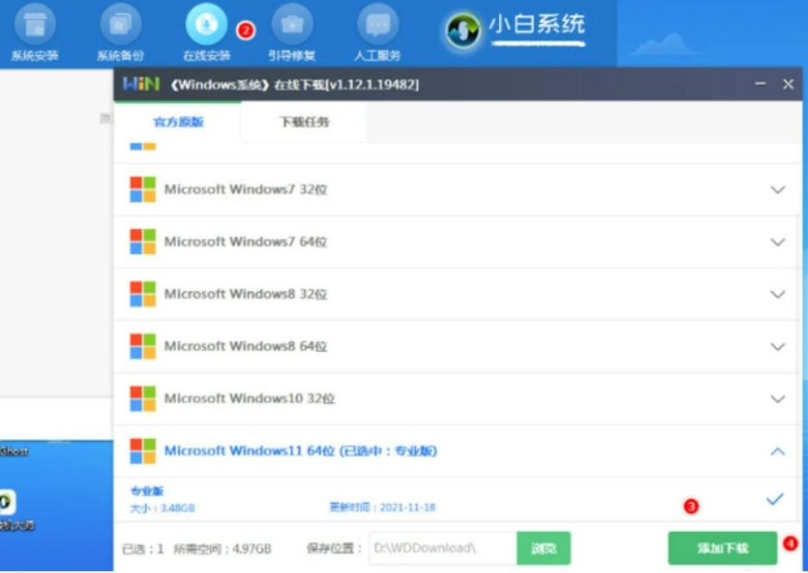Expand the Microsoft Windows8 64位 chevron
This screenshot has width=808, height=573.
pyautogui.click(x=778, y=346)
